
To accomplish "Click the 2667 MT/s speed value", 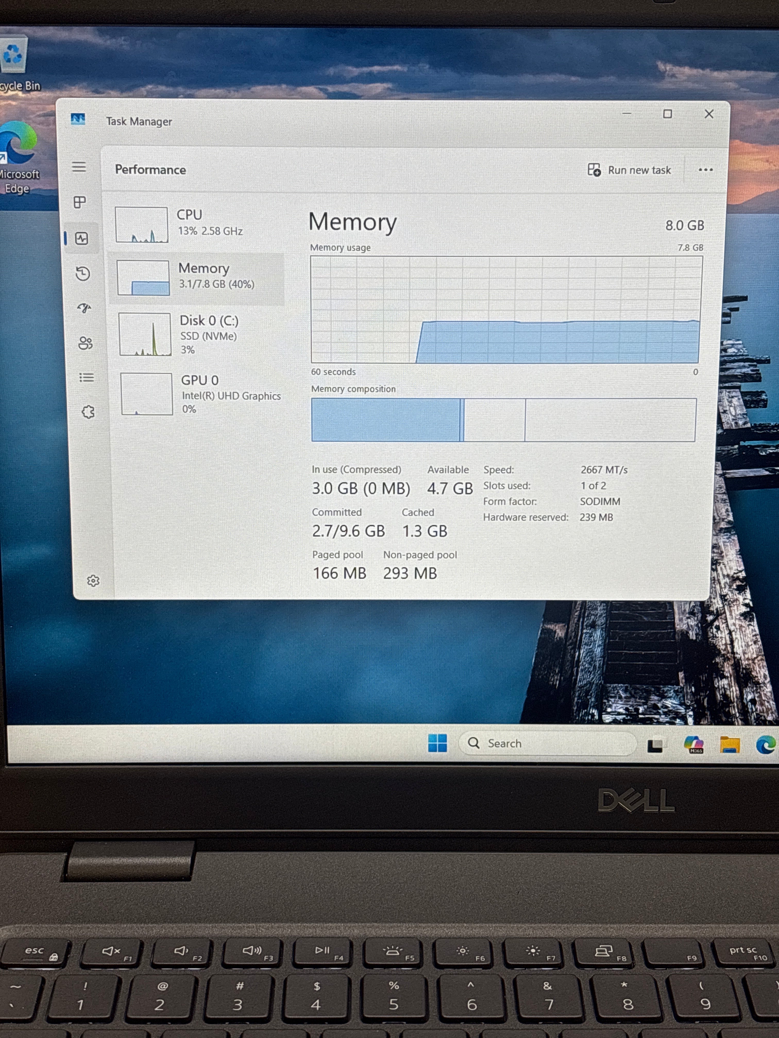I will click(604, 470).
